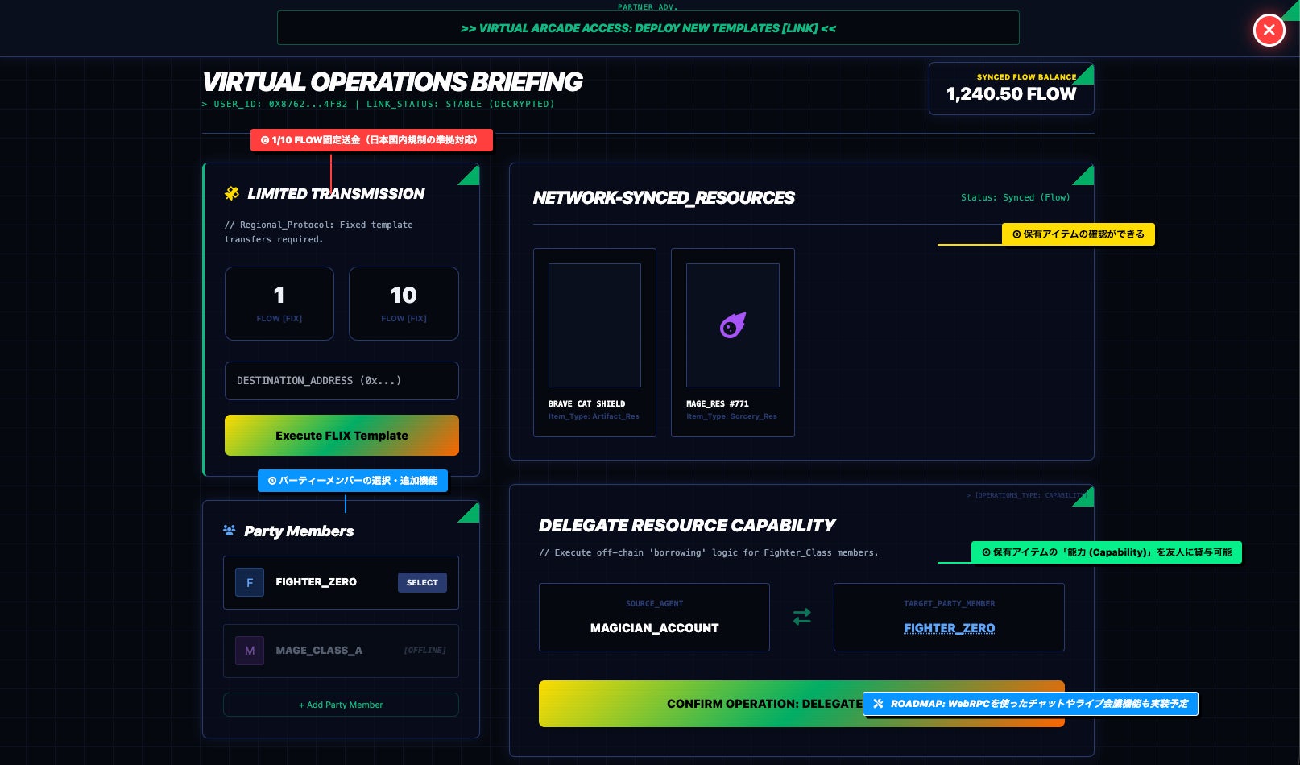1300x765 pixels.
Task: Click the info icon on the 保有アイテムの確認 badge
Action: point(1016,234)
